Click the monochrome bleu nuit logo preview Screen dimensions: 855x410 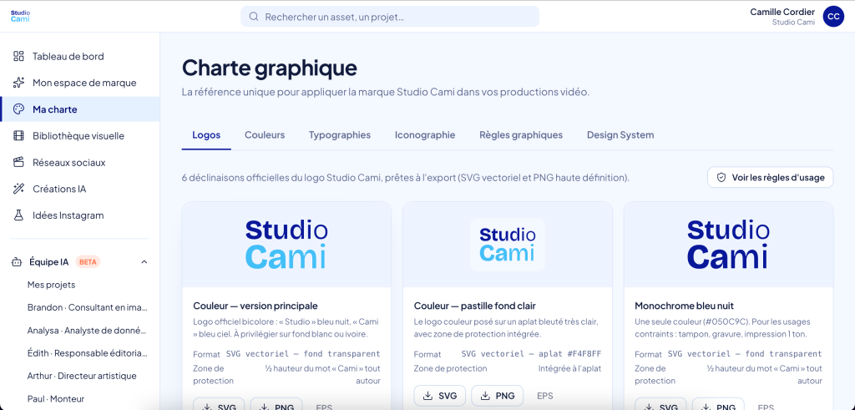728,245
